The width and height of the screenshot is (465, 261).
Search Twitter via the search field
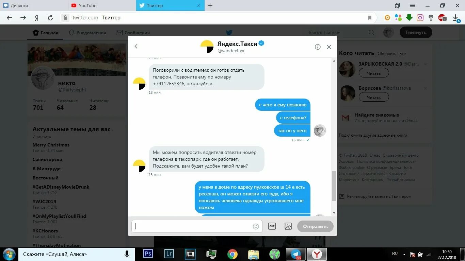coord(340,33)
